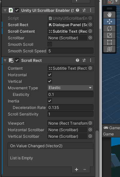This screenshot has width=120, height=177.
Task: Click the Deceleration Rate field
Action: click(x=70, y=107)
